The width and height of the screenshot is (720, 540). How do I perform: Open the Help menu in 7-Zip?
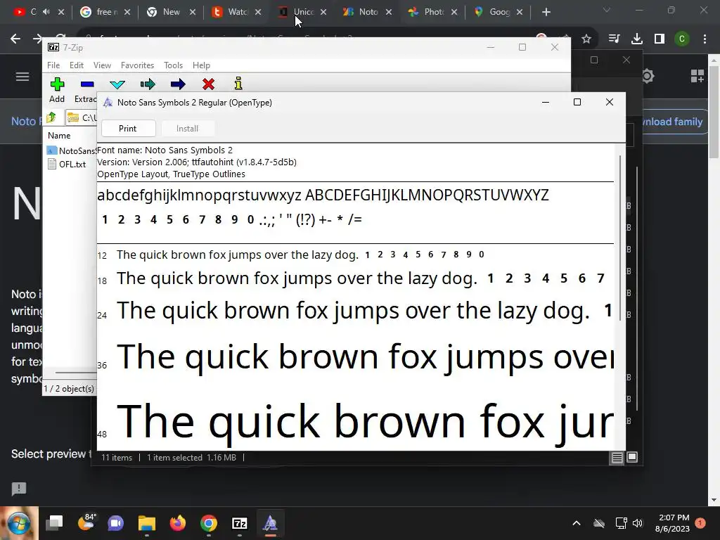201,65
